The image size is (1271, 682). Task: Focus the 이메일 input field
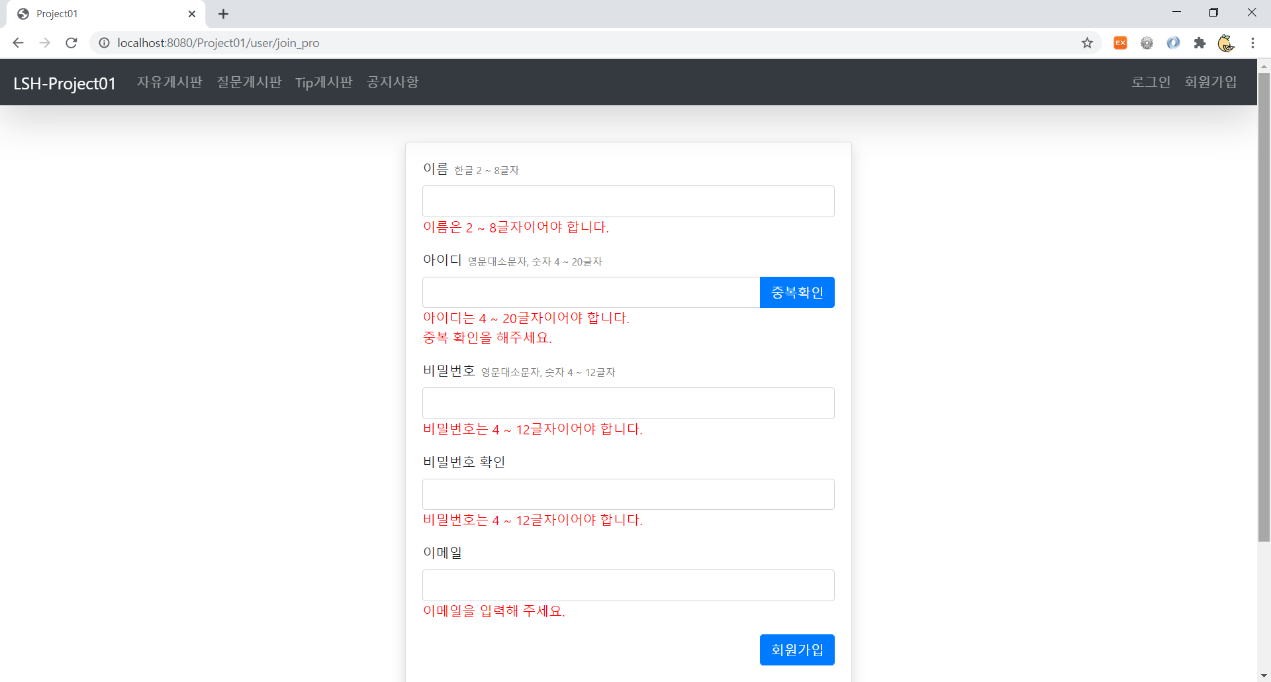628,585
